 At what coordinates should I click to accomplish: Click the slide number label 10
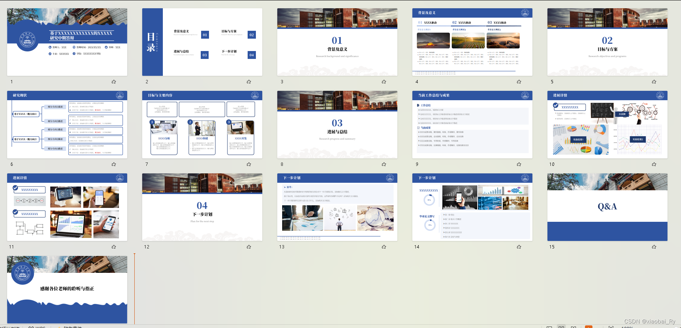coord(552,164)
